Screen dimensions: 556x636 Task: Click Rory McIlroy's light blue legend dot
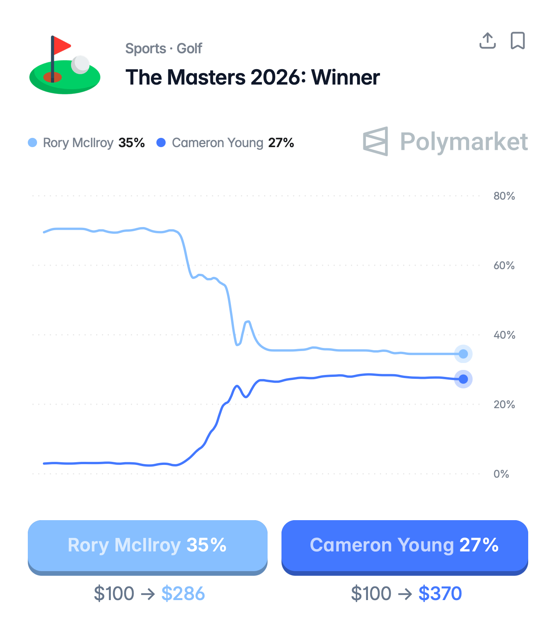(33, 143)
